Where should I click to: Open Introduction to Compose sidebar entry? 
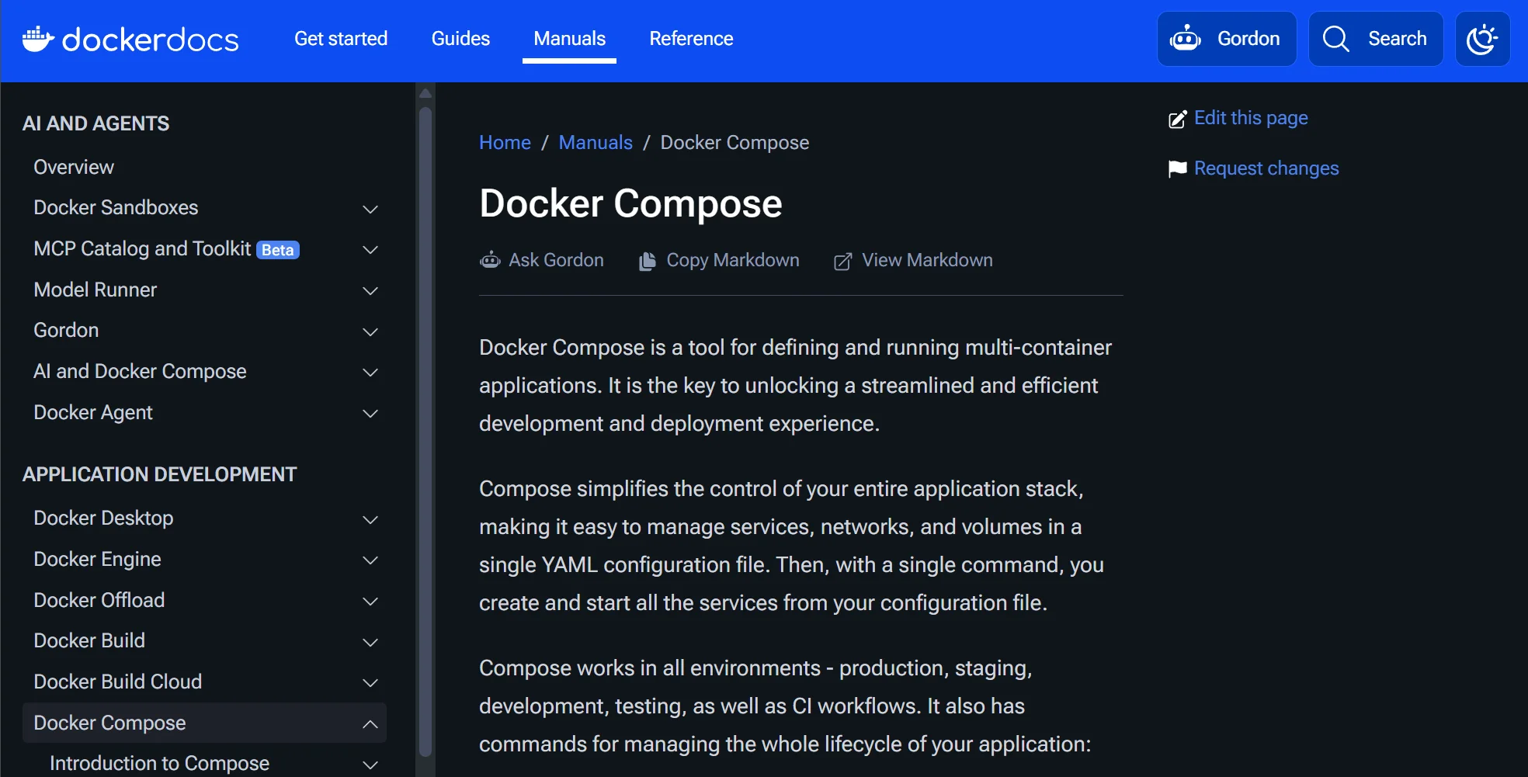coord(159,763)
